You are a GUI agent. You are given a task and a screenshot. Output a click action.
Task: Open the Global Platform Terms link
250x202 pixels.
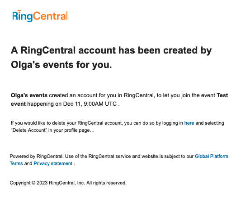point(119,160)
